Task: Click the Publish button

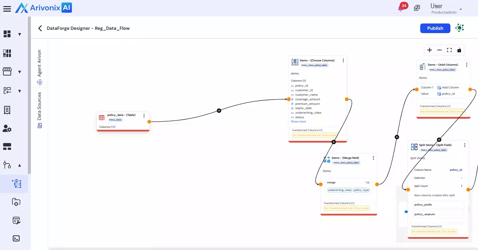Action: [x=435, y=28]
